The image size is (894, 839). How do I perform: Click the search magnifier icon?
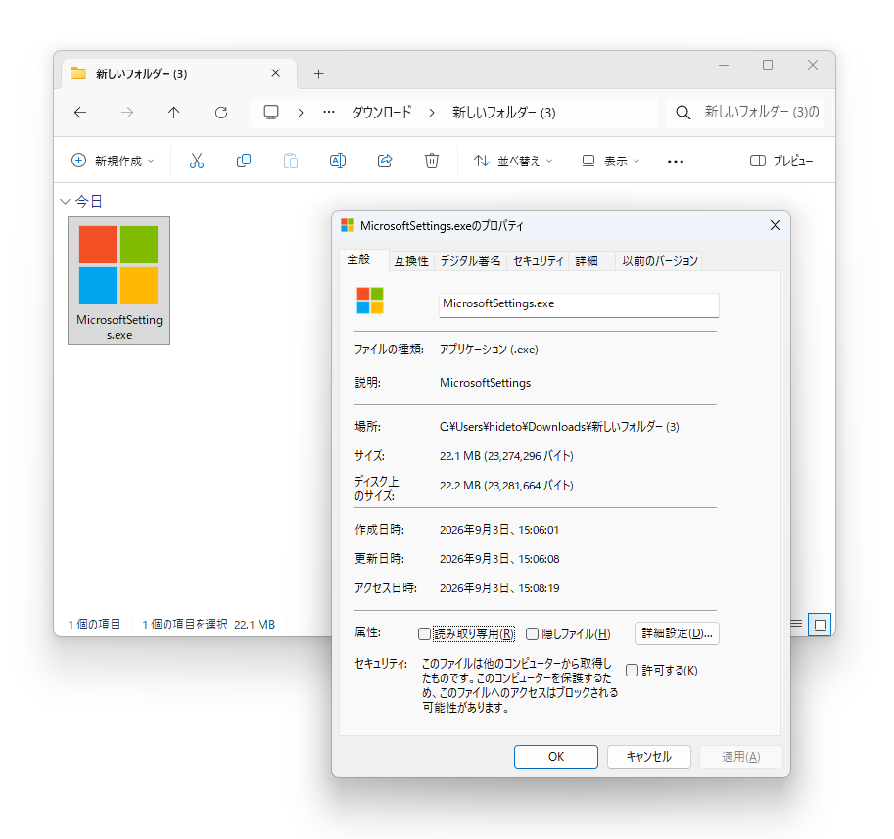(683, 113)
